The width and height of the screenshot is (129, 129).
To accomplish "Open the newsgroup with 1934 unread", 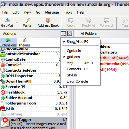I will click(x=108, y=70).
